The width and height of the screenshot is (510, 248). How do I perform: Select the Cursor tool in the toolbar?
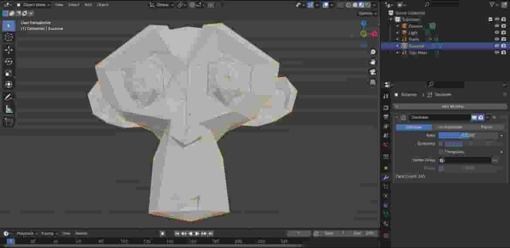(8, 37)
